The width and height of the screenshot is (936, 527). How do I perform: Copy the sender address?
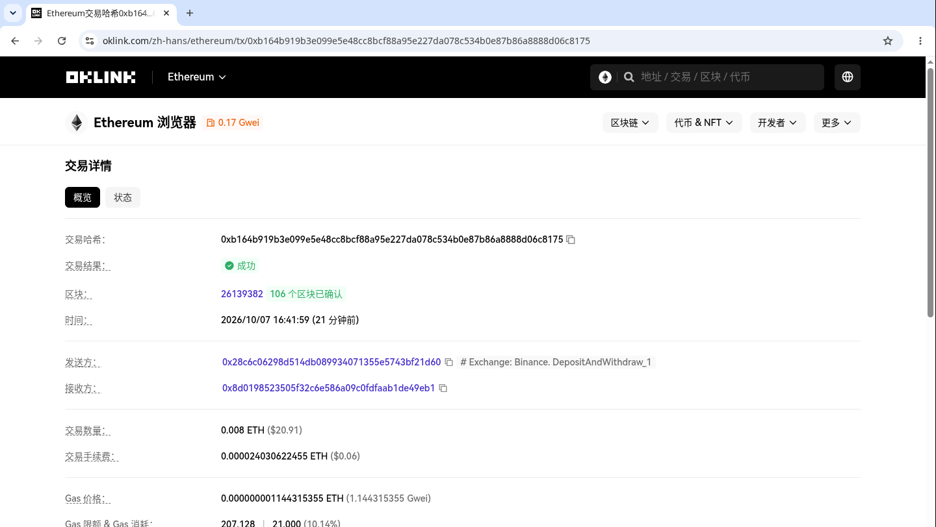tap(448, 362)
